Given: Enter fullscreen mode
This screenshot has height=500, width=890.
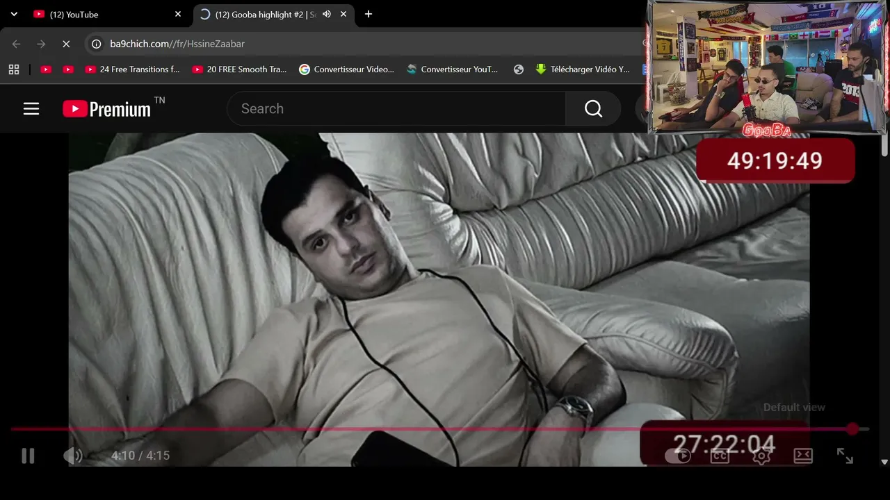Looking at the screenshot, I should (845, 456).
